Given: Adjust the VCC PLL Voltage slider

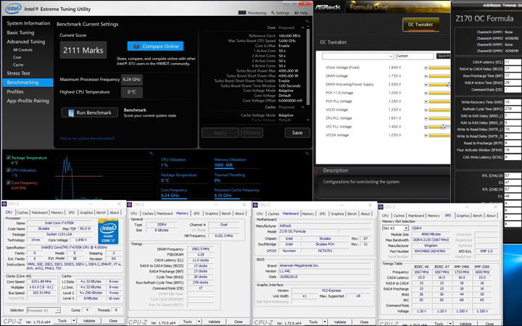Looking at the screenshot, I should click(442, 126).
